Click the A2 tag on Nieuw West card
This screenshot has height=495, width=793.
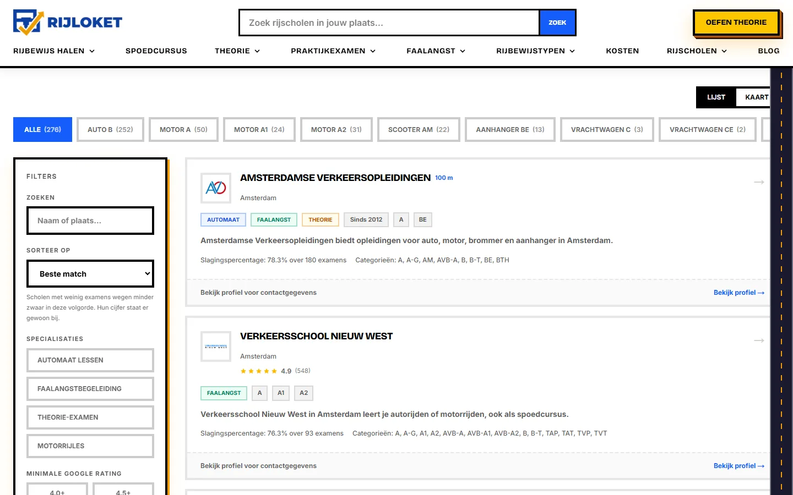[x=304, y=393]
